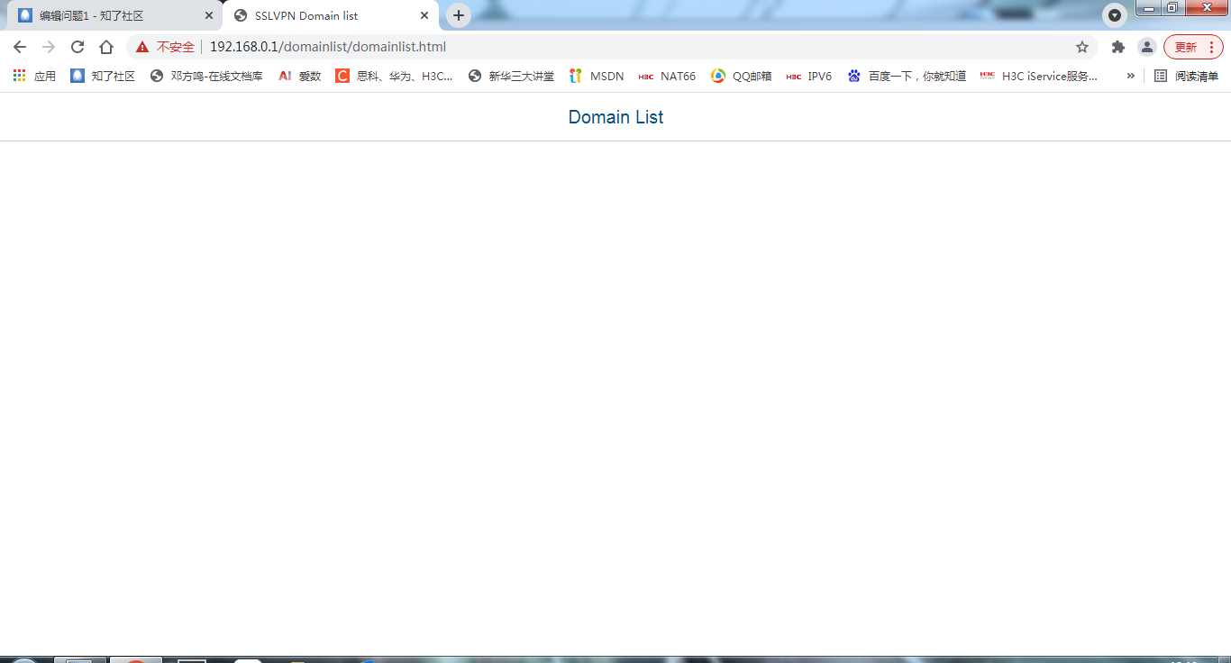Open the QQ邮箱 bookmark
The width and height of the screenshot is (1231, 663).
742,76
